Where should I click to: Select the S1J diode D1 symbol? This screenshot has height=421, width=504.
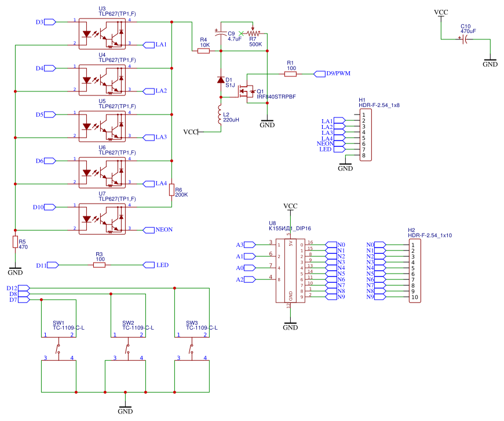coord(221,81)
